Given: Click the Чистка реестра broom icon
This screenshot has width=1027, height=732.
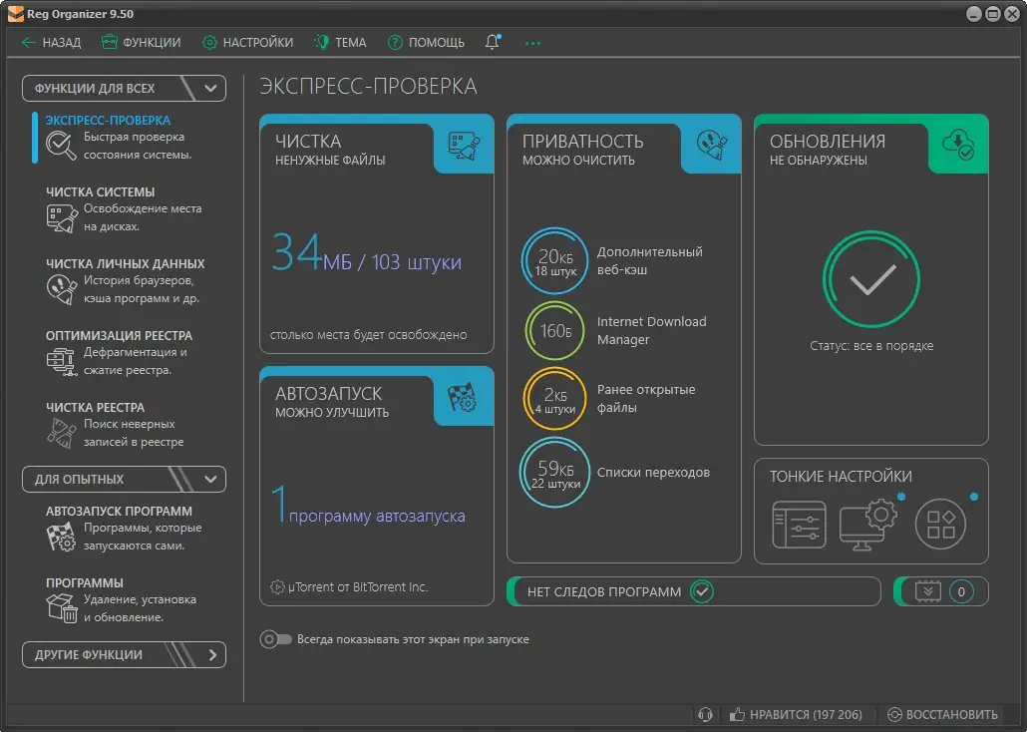Looking at the screenshot, I should coord(62,433).
